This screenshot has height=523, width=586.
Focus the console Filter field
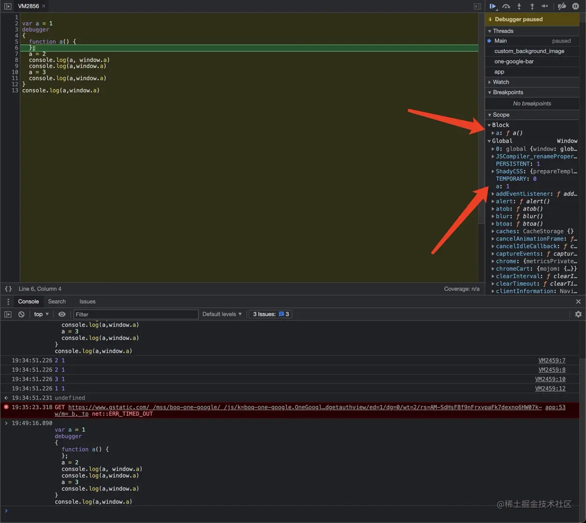136,314
